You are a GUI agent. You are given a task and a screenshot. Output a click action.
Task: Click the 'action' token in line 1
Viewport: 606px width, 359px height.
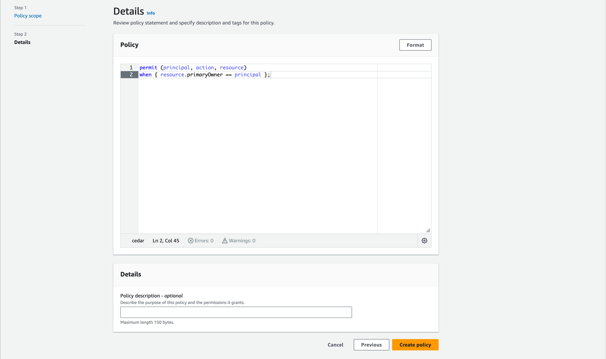(x=205, y=67)
